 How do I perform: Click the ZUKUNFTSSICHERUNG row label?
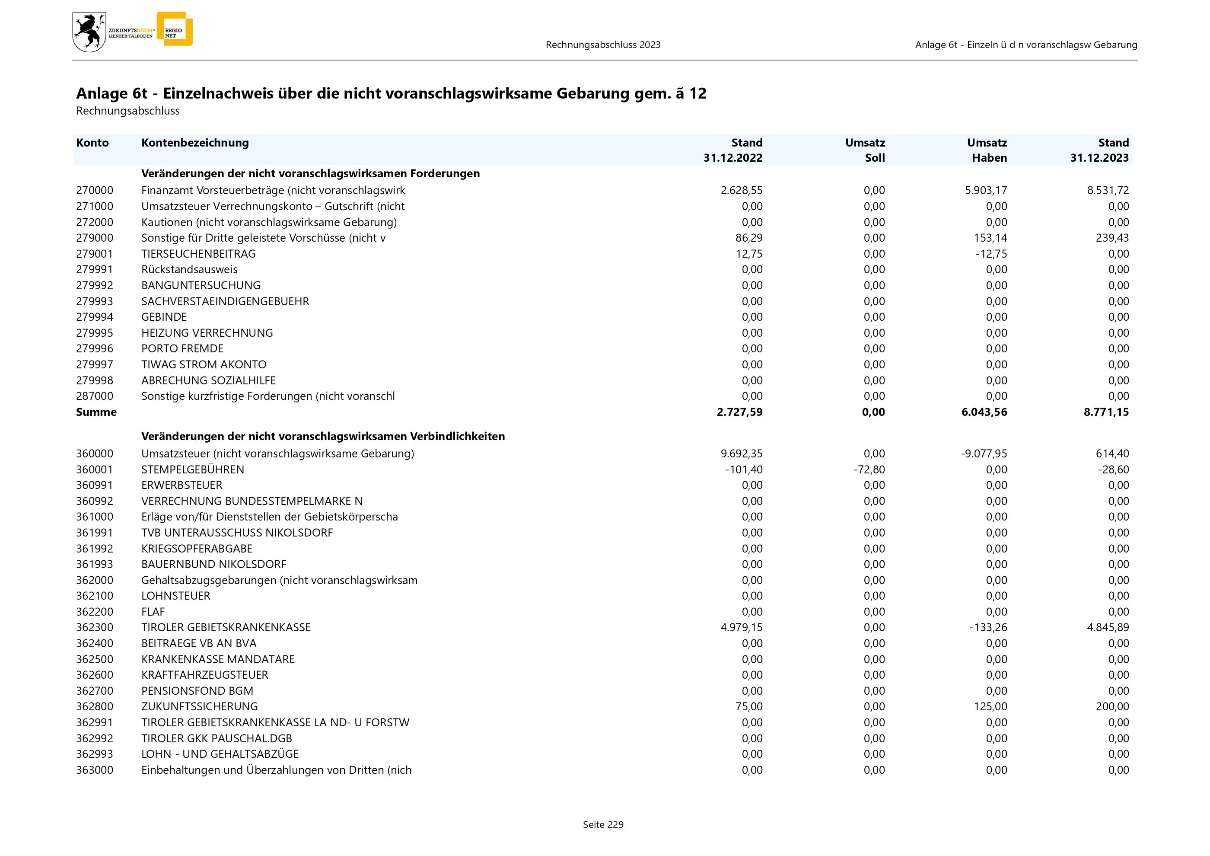[199, 706]
